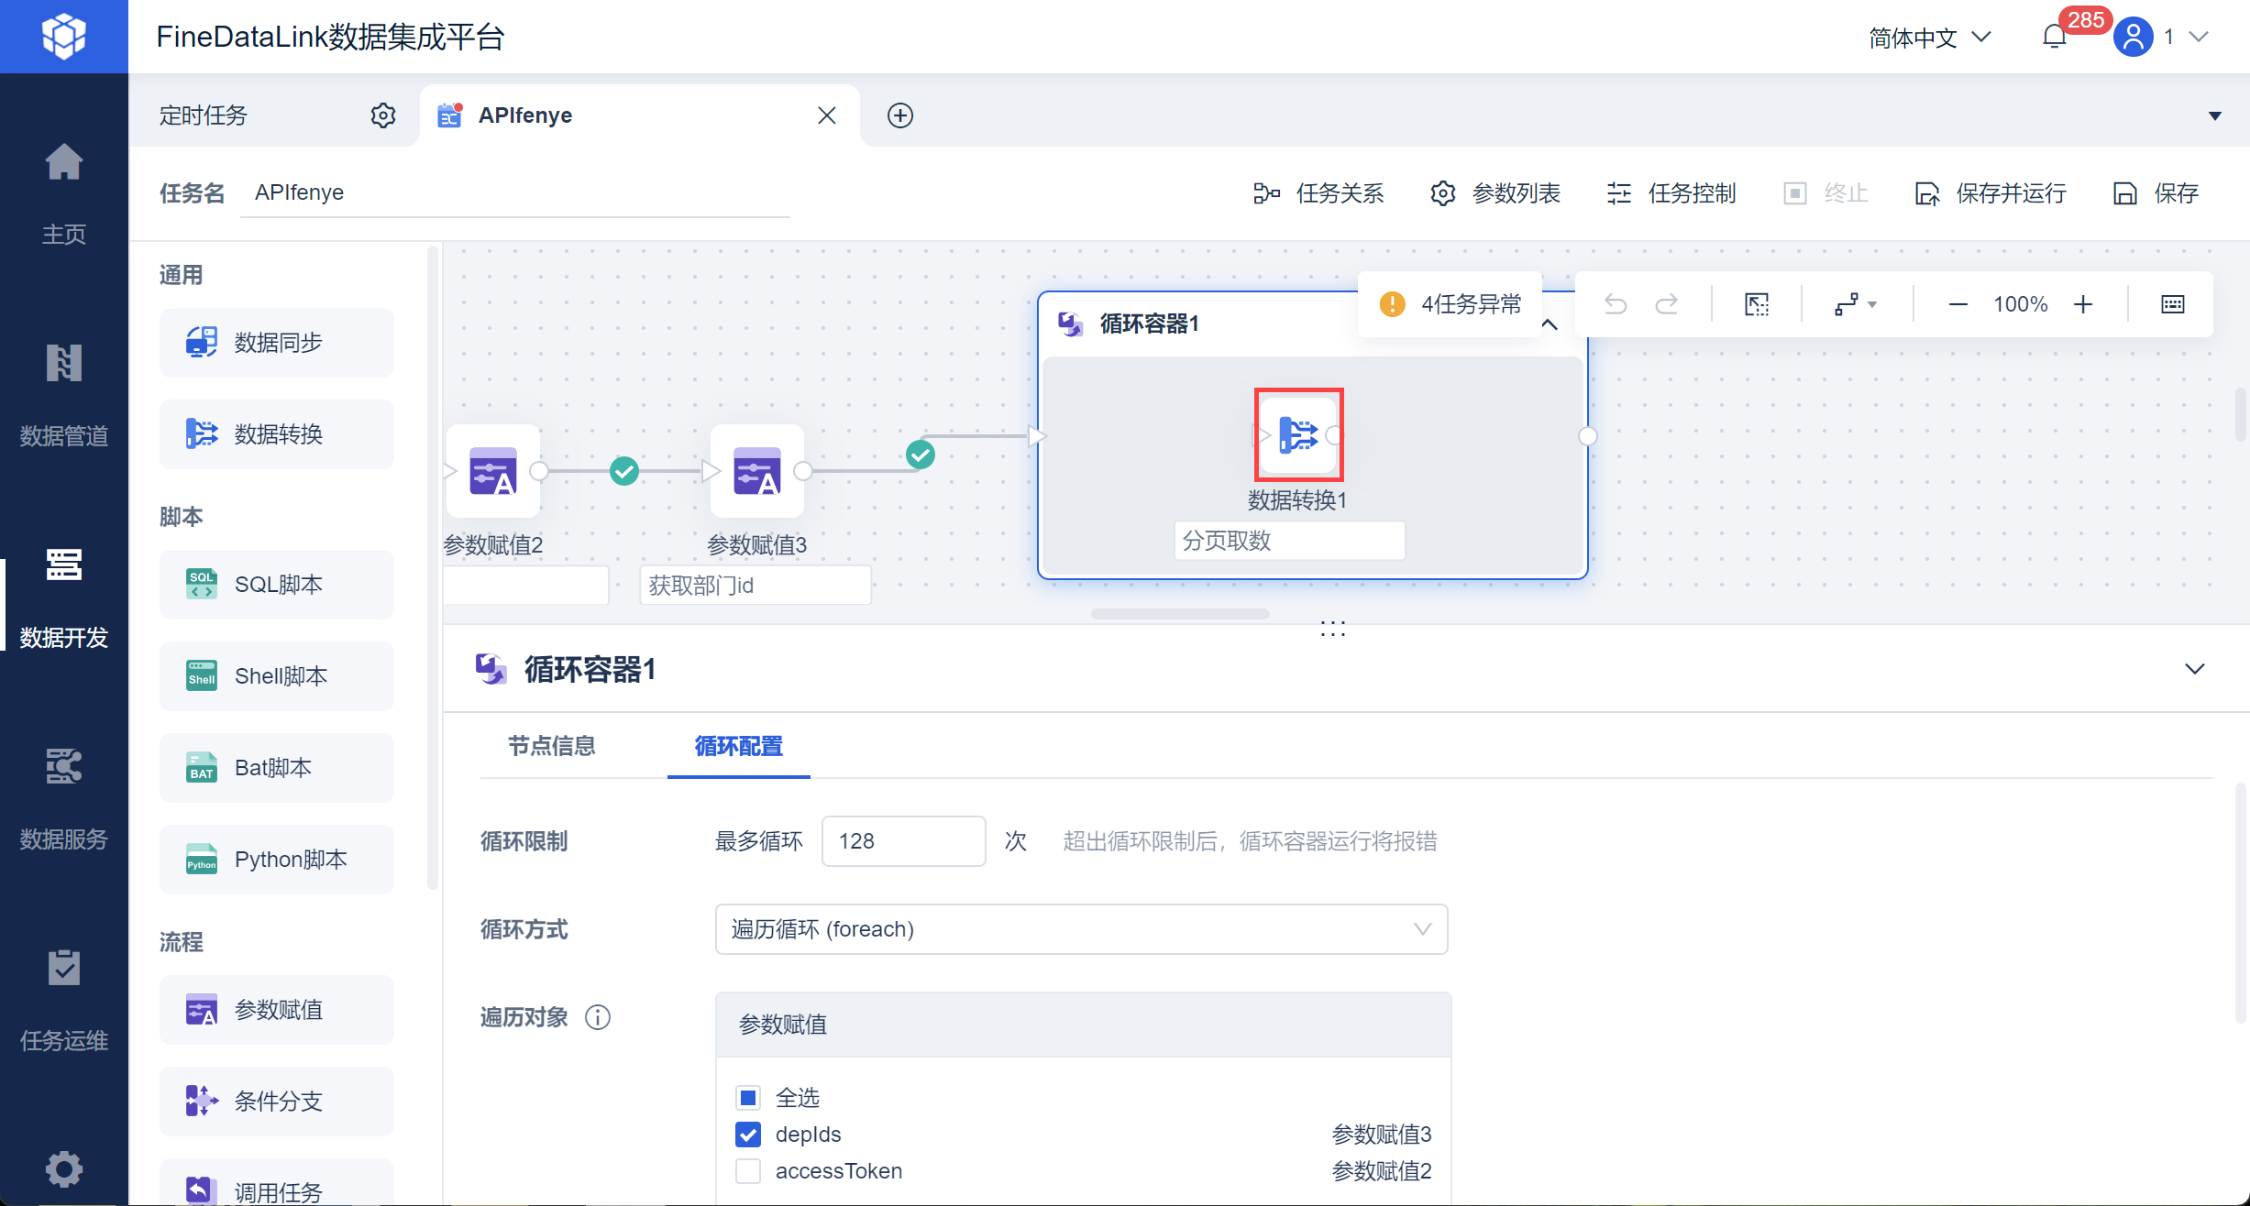Click the 参数列表 button
The width and height of the screenshot is (2250, 1206).
tap(1496, 193)
